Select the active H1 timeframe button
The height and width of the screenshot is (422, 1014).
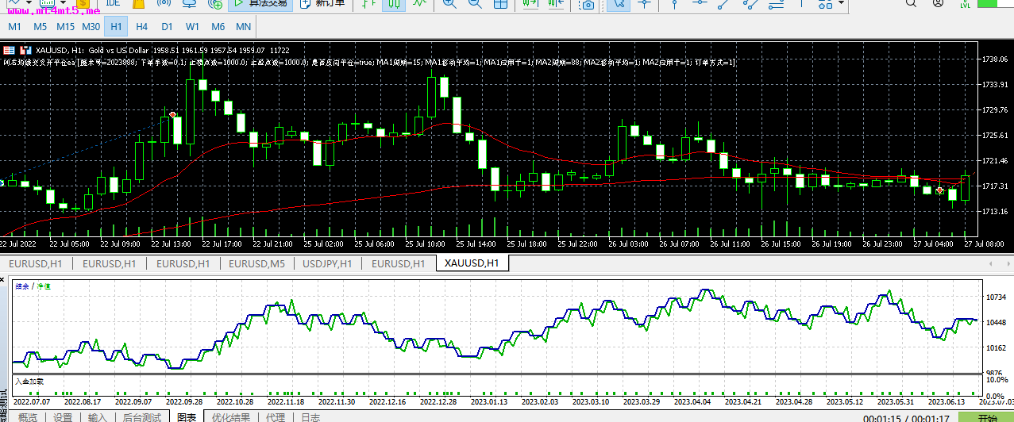click(x=116, y=26)
